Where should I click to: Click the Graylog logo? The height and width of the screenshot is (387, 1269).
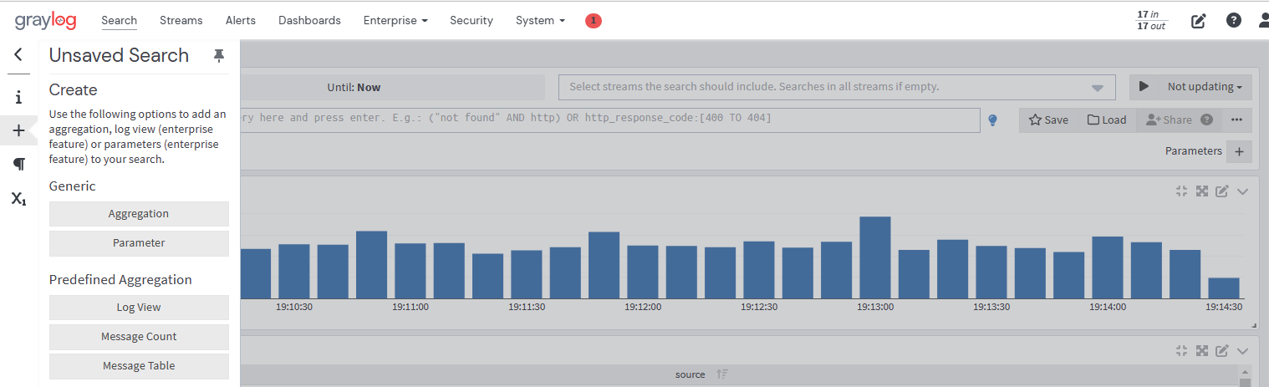[46, 20]
